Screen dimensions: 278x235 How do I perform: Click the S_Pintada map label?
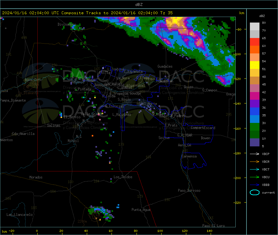tap(82, 89)
